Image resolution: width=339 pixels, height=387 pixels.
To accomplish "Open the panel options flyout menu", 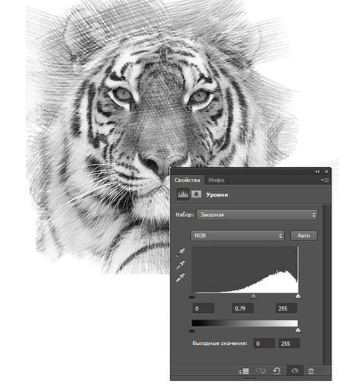I will click(325, 180).
